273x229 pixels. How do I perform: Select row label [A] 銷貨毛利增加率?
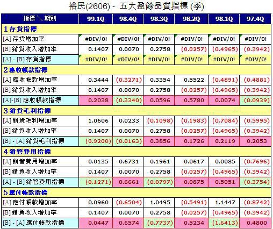[40, 121]
